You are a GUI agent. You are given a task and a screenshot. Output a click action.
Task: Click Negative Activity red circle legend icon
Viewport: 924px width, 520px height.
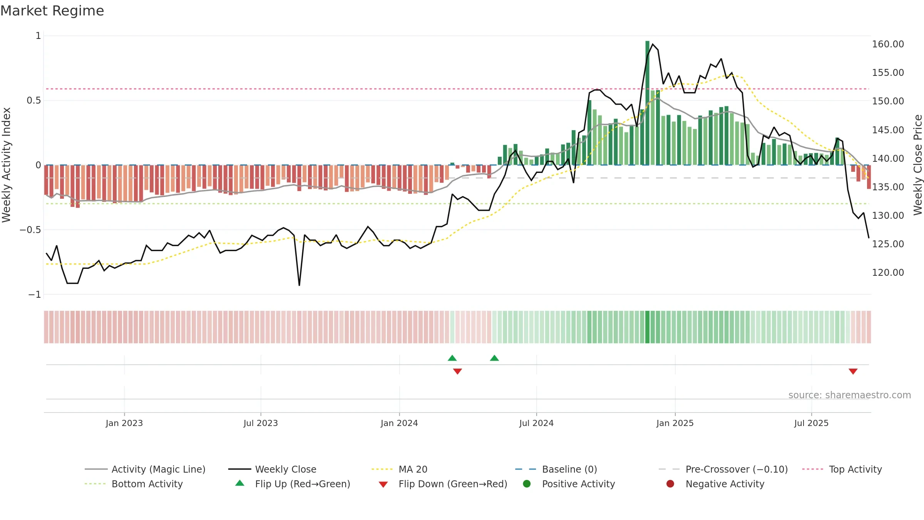click(x=670, y=484)
